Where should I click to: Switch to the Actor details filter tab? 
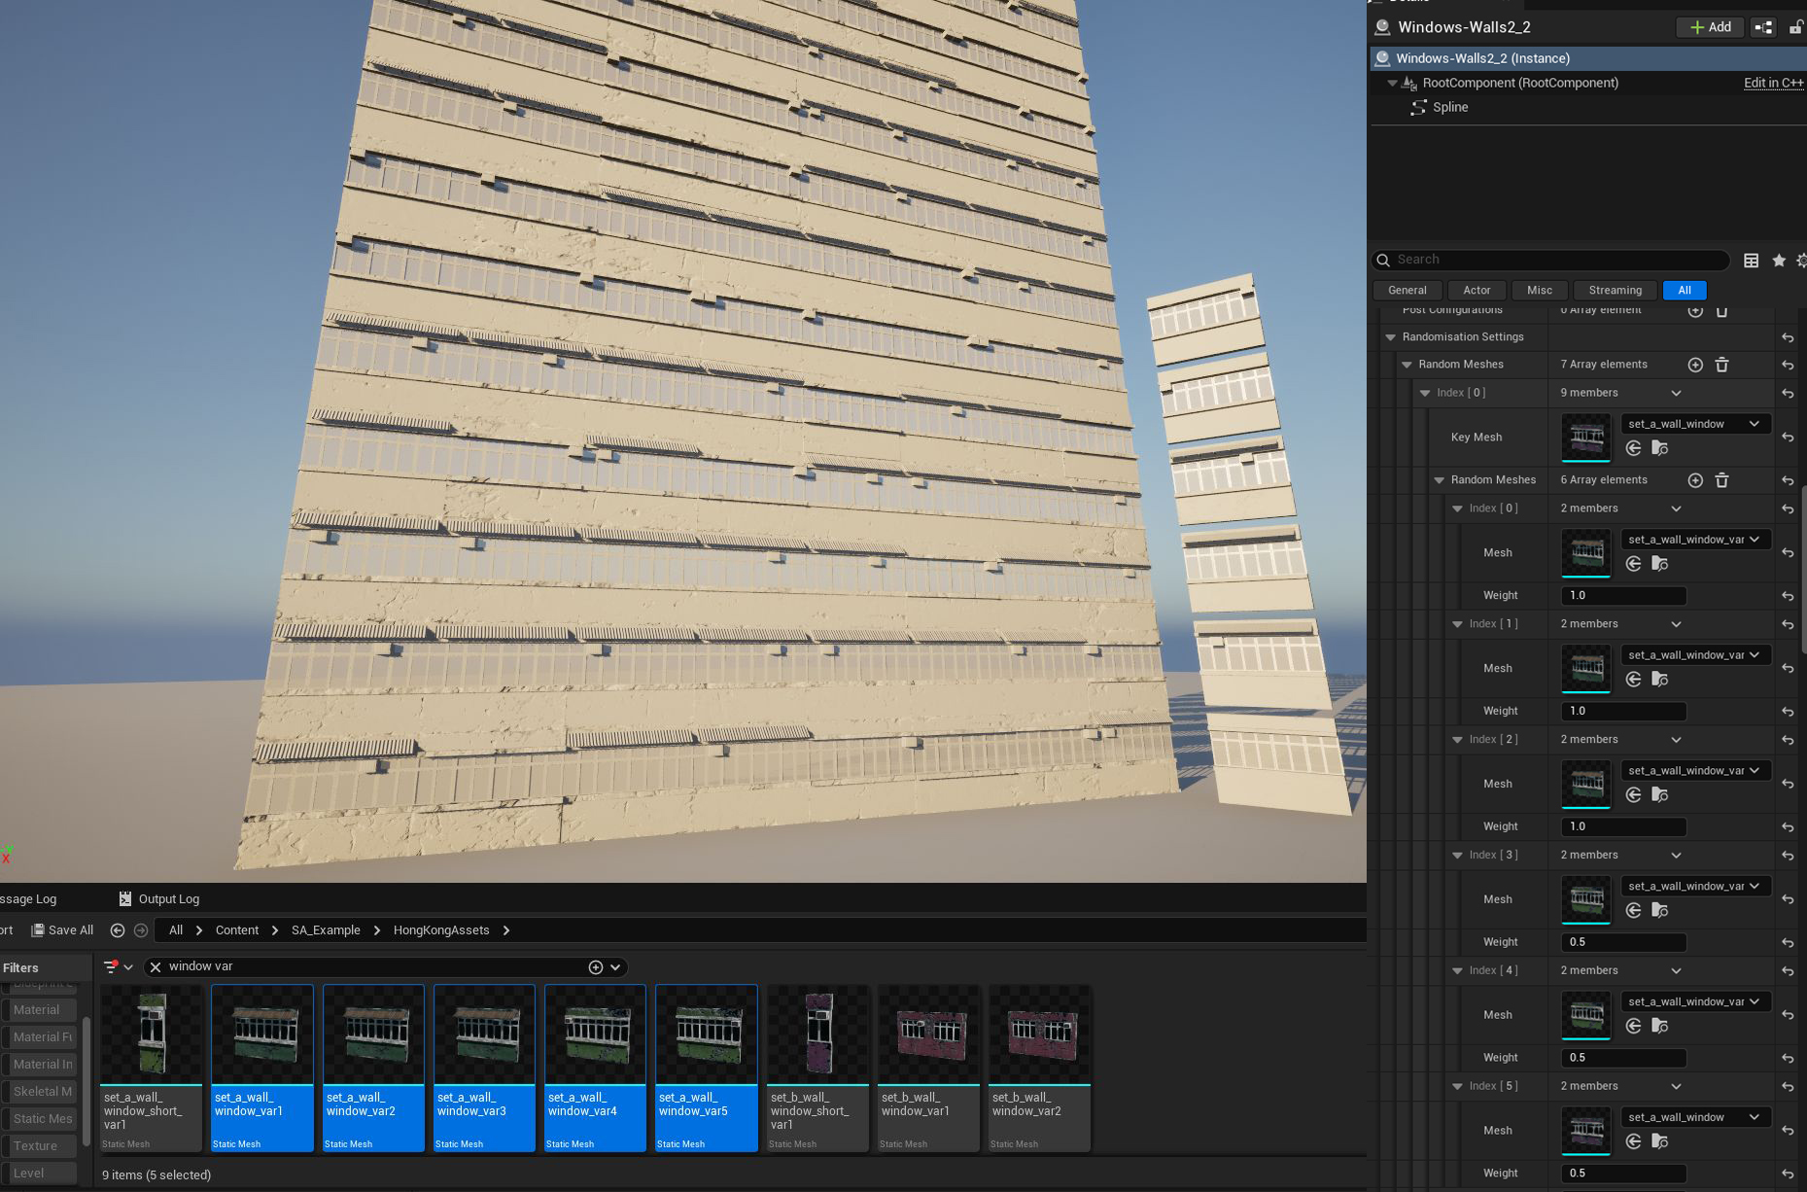click(1477, 290)
